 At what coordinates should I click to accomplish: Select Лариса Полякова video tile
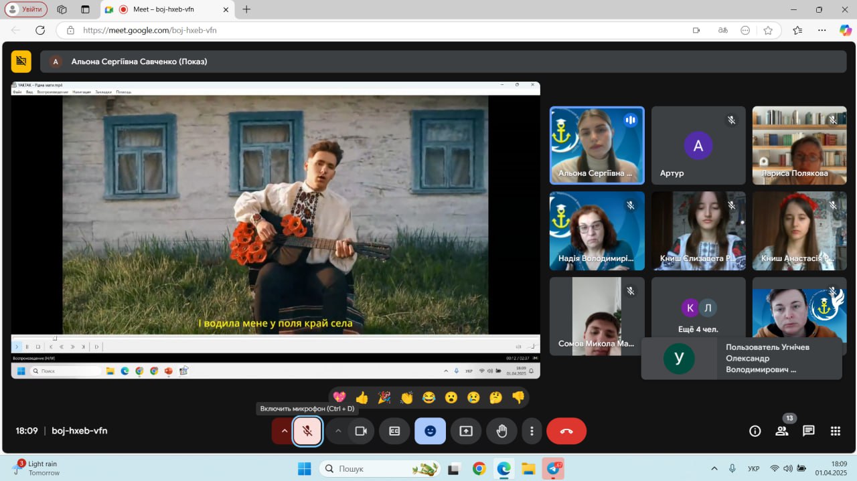tap(799, 145)
